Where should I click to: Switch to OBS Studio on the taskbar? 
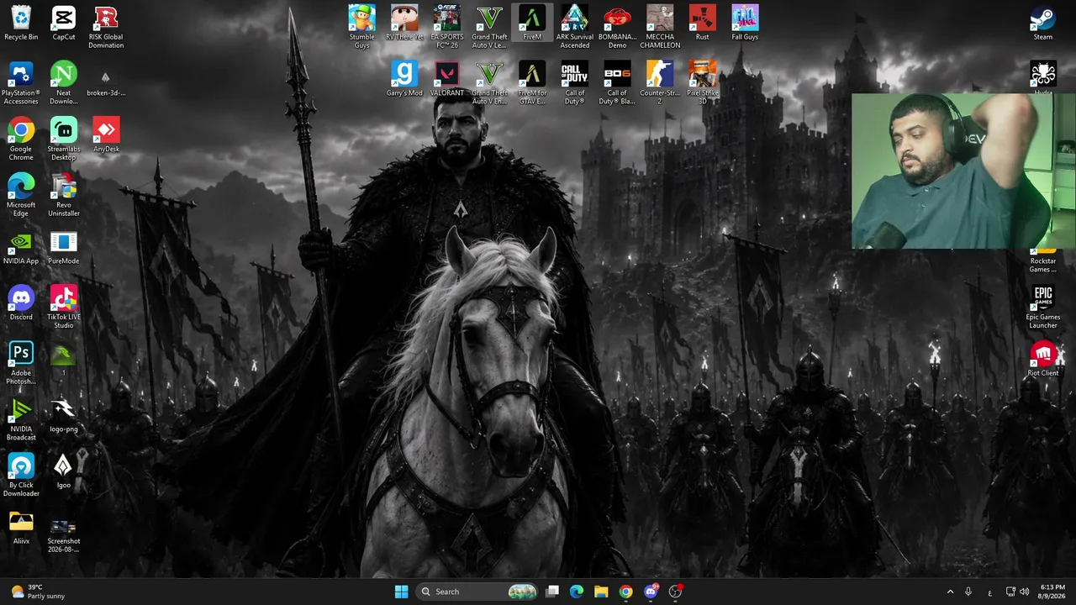675,592
